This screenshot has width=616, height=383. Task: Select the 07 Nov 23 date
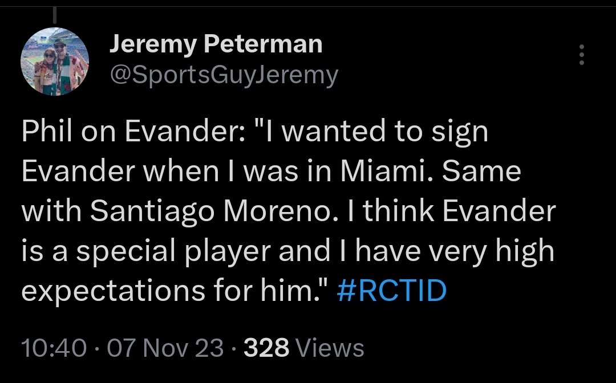(x=165, y=347)
